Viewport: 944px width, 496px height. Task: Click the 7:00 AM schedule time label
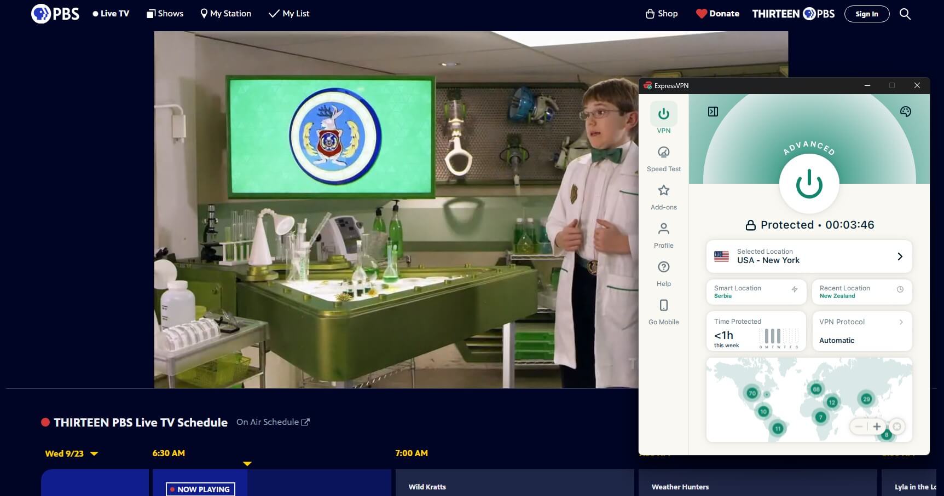coord(412,453)
